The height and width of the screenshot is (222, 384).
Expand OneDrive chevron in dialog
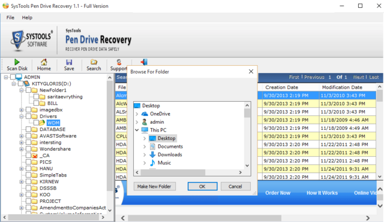coord(137,114)
